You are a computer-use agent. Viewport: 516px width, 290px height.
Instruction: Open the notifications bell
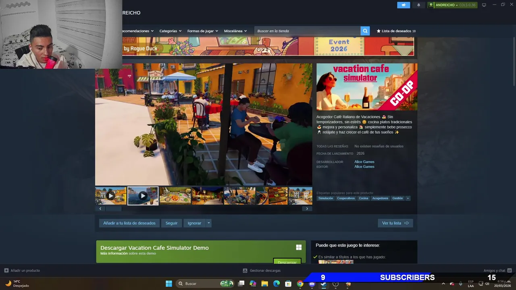418,5
